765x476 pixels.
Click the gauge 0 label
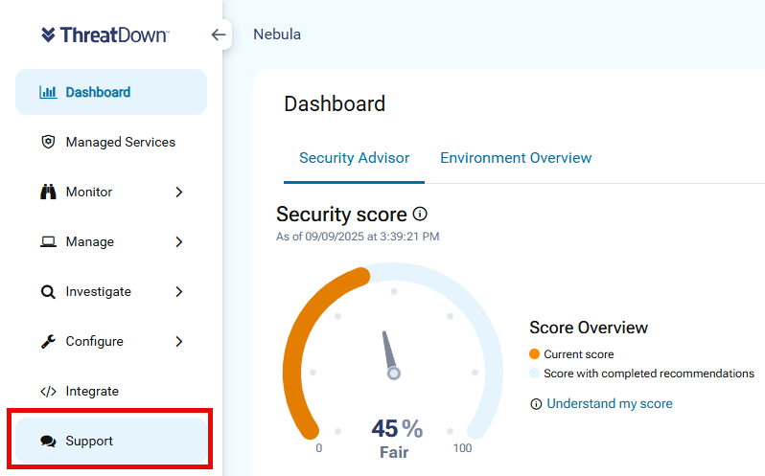[x=318, y=448]
